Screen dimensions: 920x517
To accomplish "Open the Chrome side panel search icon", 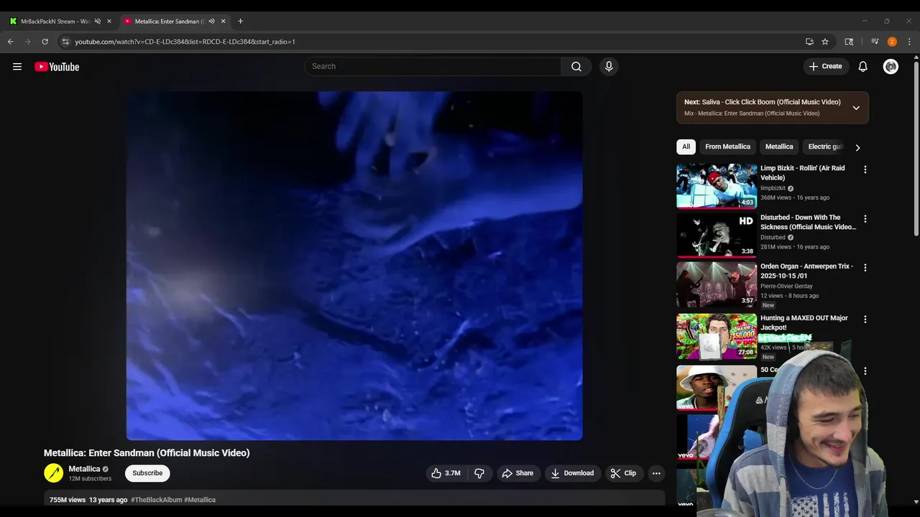I will (849, 42).
